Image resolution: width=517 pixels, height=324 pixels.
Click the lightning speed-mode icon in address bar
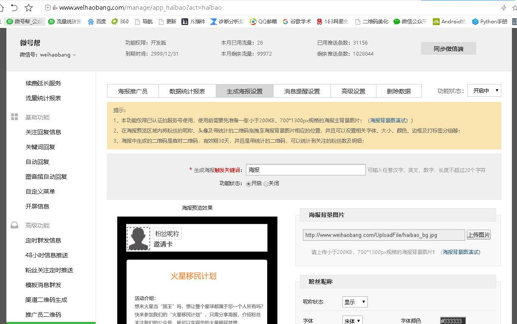[504, 8]
